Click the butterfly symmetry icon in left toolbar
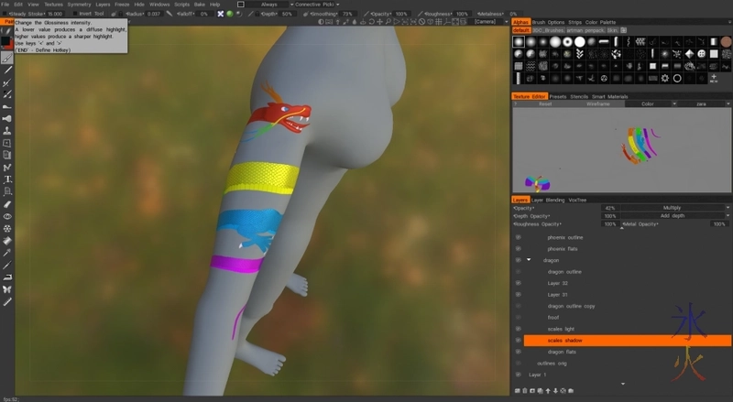This screenshot has width=733, height=402. click(x=7, y=289)
